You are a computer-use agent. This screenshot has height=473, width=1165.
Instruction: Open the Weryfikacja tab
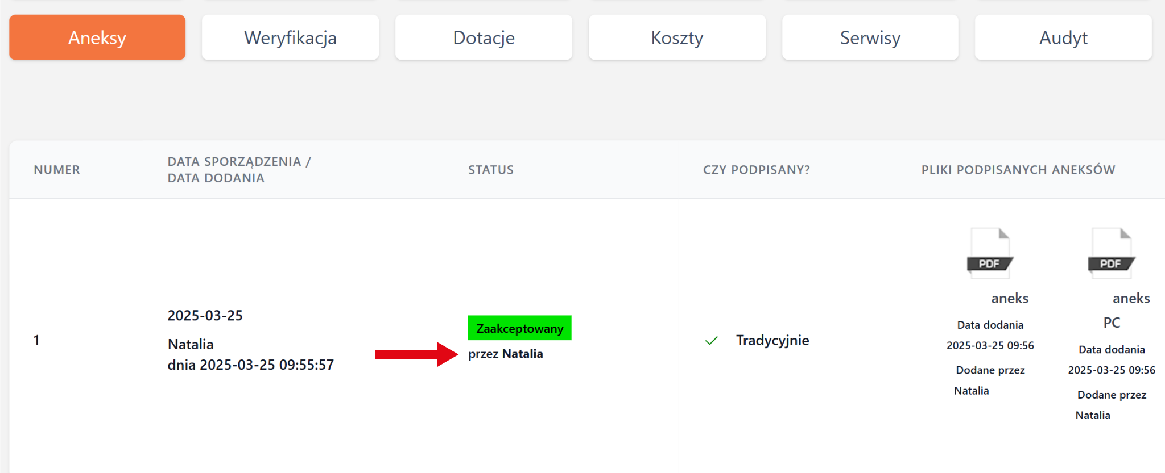pos(290,37)
